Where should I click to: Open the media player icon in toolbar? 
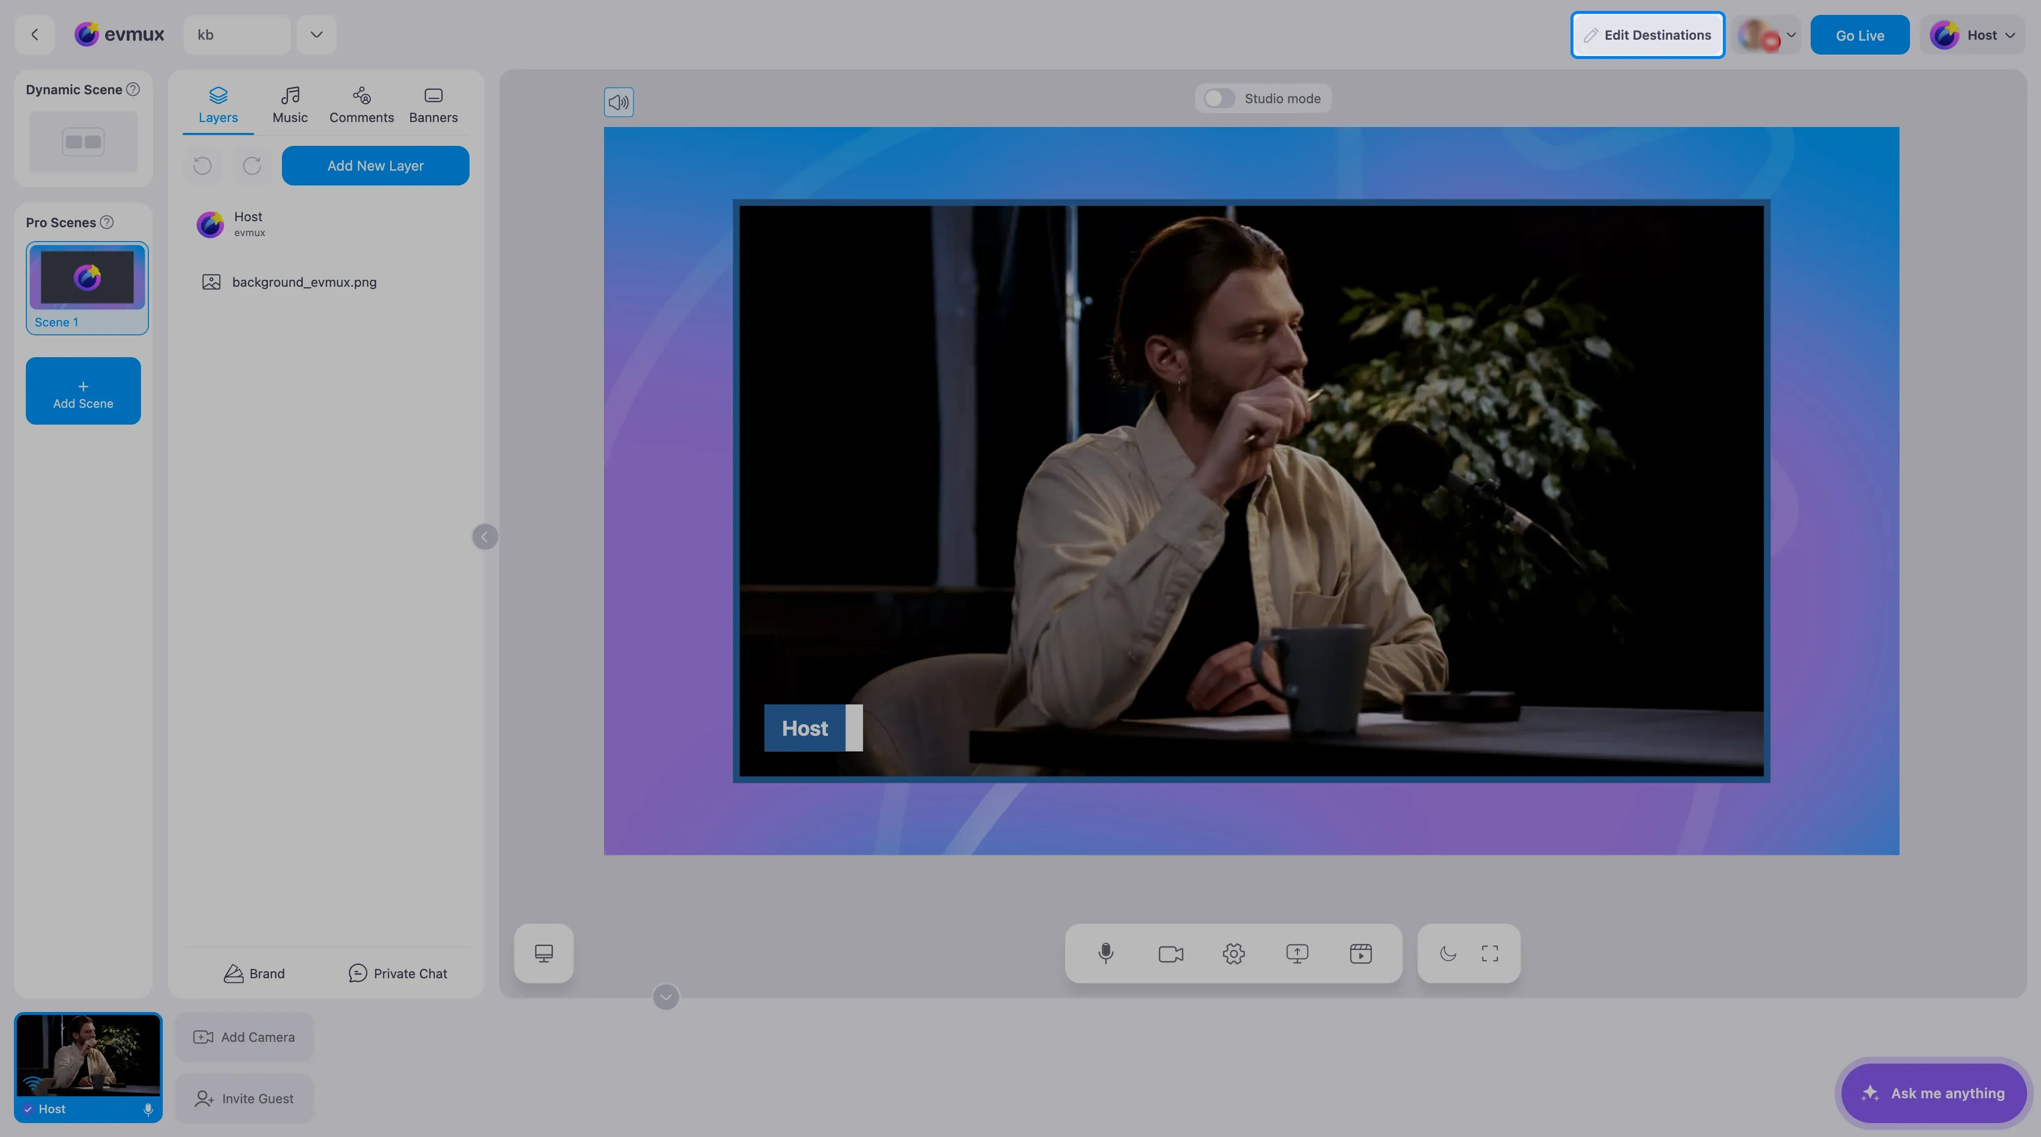click(x=1361, y=953)
